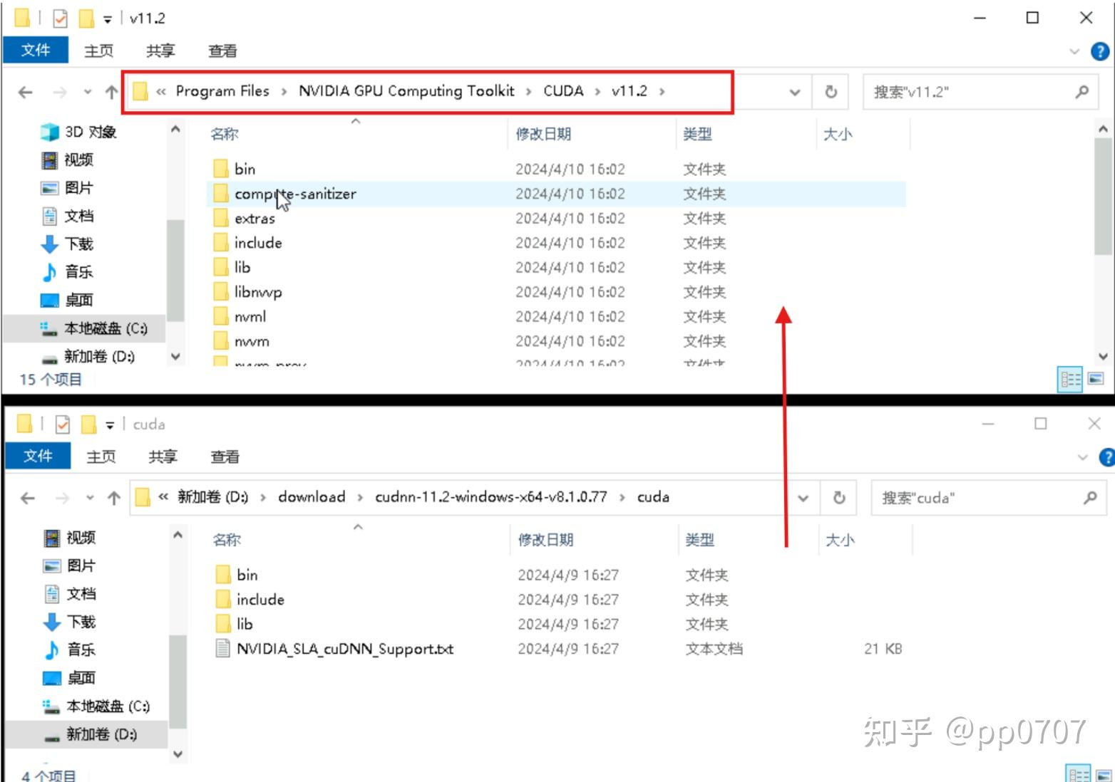The image size is (1115, 782).
Task: Switch to the 查看 ribbon tab
Action: pos(223,51)
